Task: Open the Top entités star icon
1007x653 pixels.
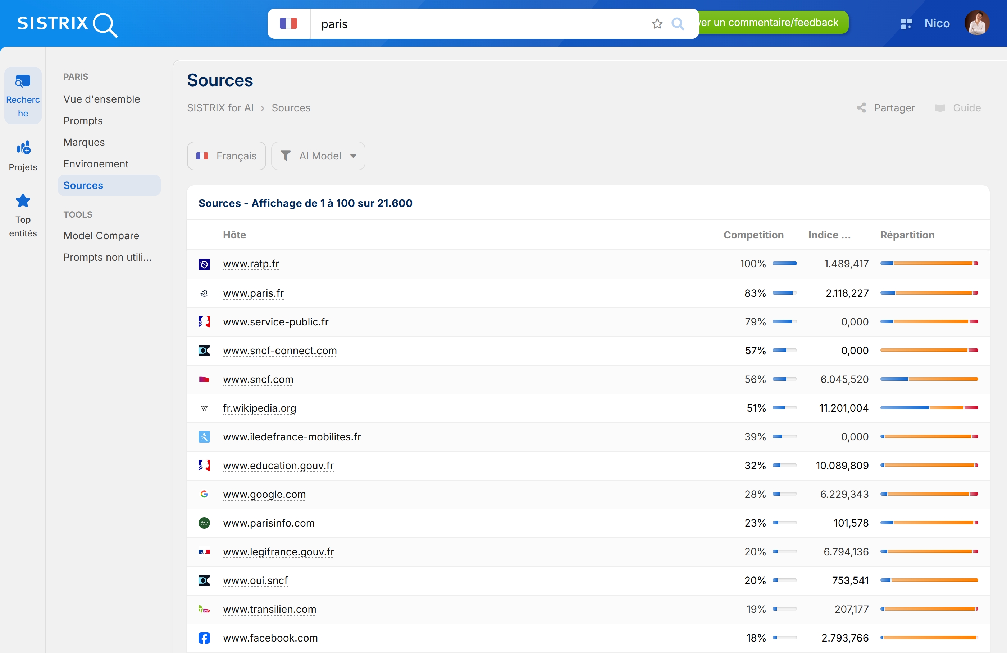Action: coord(23,201)
